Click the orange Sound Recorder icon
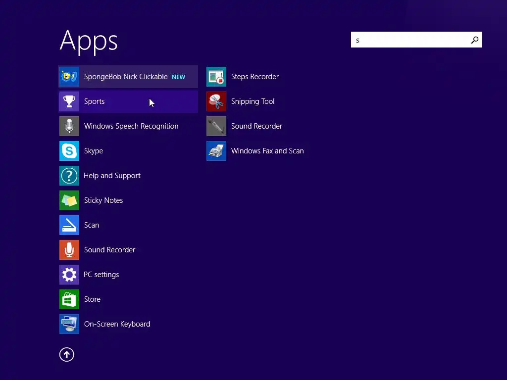Viewport: 507px width, 380px height. point(69,250)
